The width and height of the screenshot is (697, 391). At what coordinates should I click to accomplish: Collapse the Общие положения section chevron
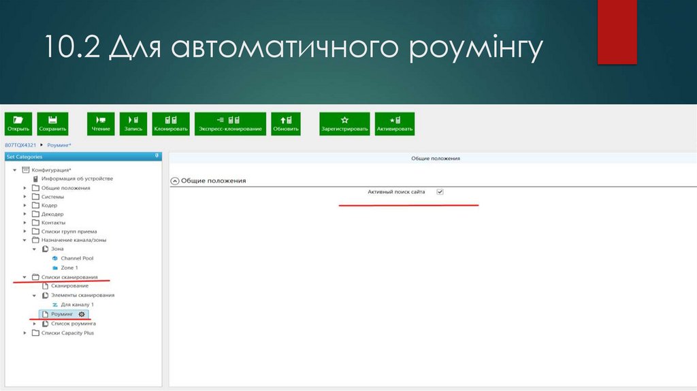point(175,181)
